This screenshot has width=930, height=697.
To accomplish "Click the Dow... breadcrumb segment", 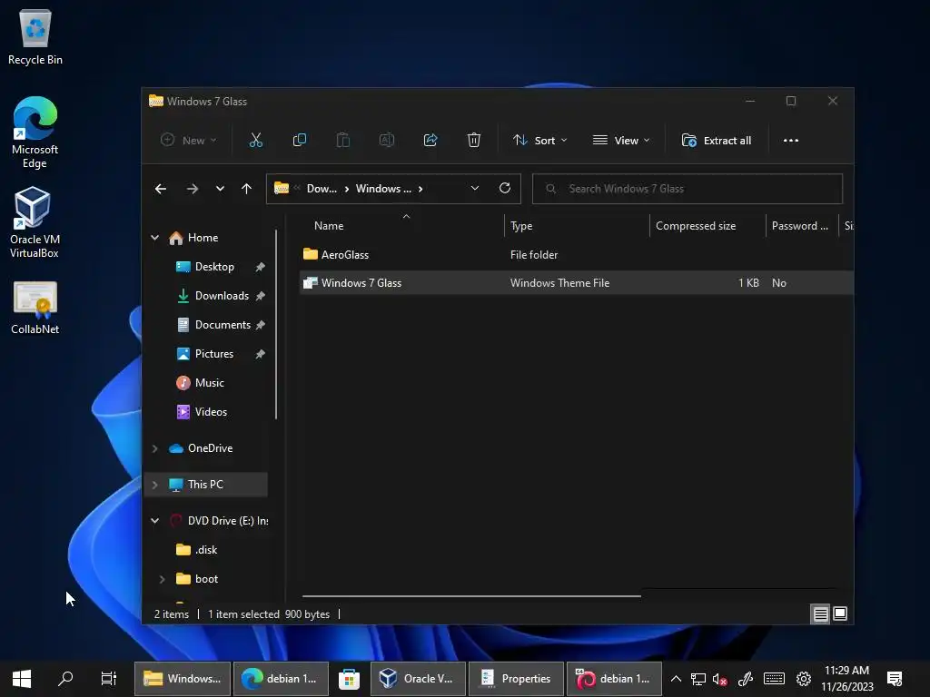I will tap(322, 189).
